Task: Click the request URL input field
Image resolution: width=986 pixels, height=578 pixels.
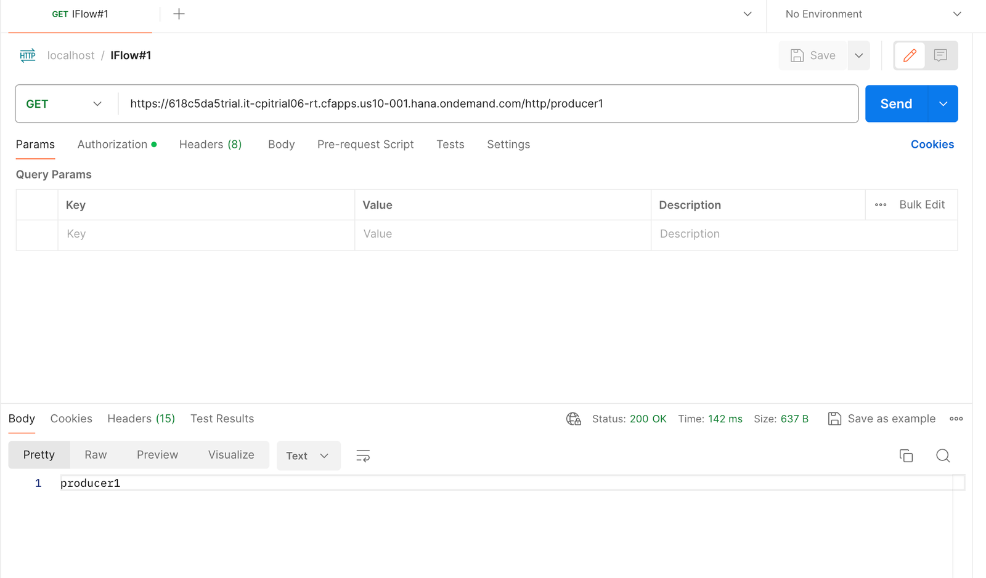Action: point(487,104)
